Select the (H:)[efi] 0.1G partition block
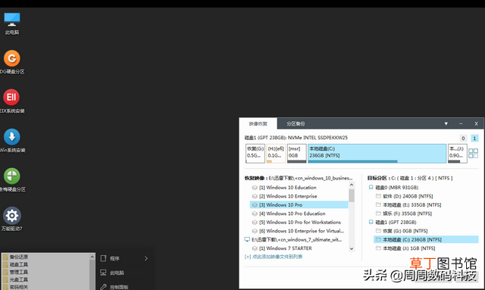Image resolution: width=485 pixels, height=290 pixels. tap(276, 154)
